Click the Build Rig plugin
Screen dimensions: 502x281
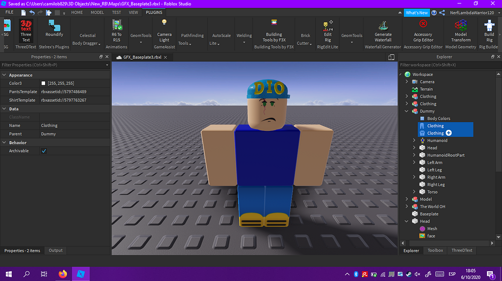[x=489, y=31]
